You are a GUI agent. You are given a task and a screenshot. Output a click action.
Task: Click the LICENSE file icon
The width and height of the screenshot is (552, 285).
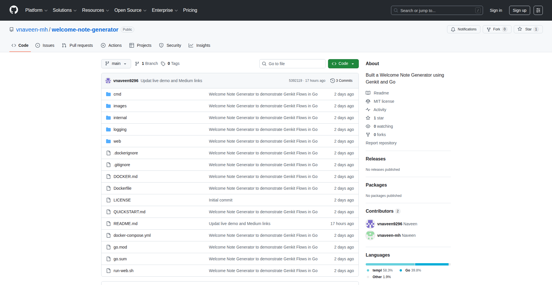pyautogui.click(x=108, y=200)
